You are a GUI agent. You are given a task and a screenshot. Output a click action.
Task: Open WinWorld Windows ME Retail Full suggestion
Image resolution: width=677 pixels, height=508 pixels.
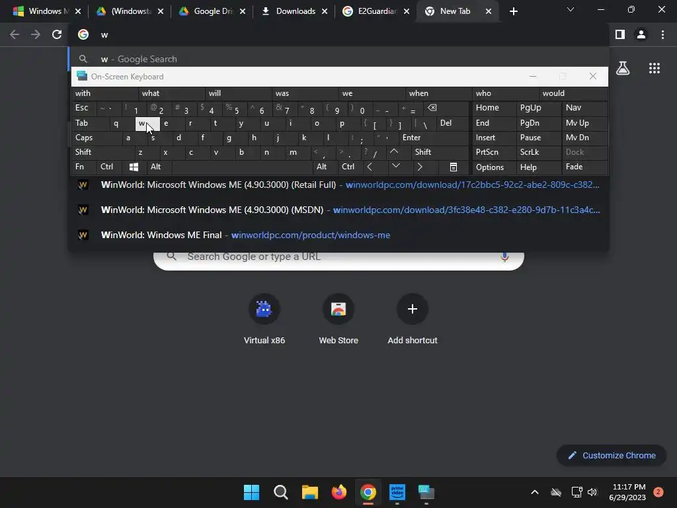pos(339,185)
